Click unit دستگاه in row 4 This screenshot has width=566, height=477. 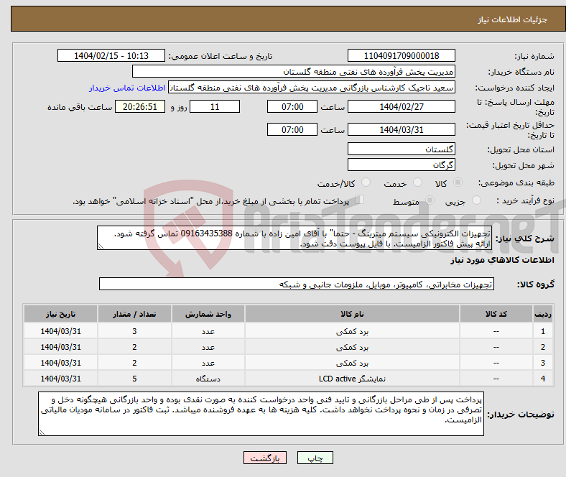click(208, 379)
